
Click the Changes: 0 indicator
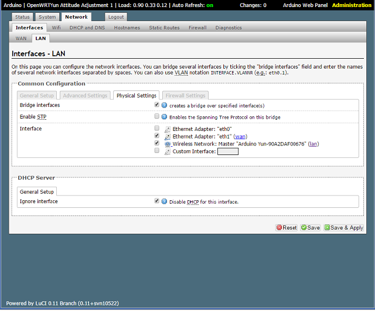(x=253, y=5)
